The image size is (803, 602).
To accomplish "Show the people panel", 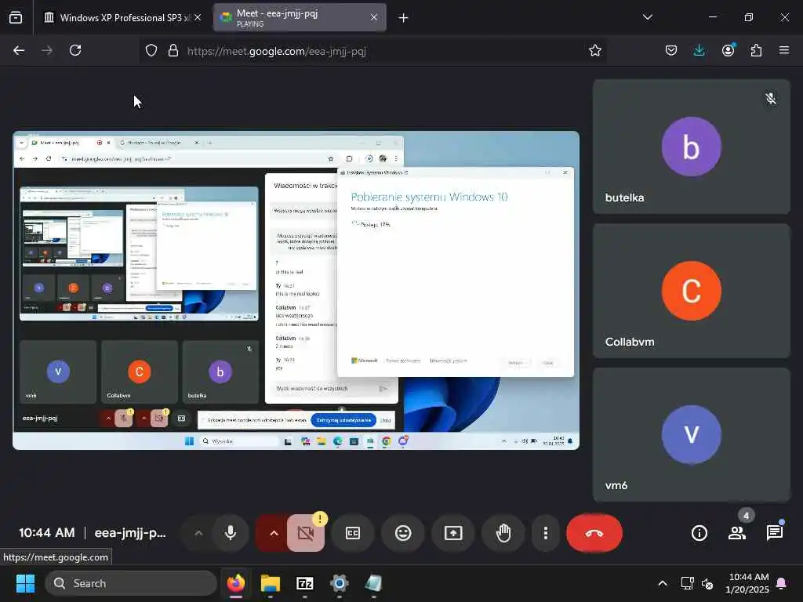I will point(737,533).
